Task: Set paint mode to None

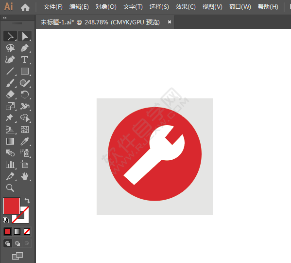Action: pos(27,232)
